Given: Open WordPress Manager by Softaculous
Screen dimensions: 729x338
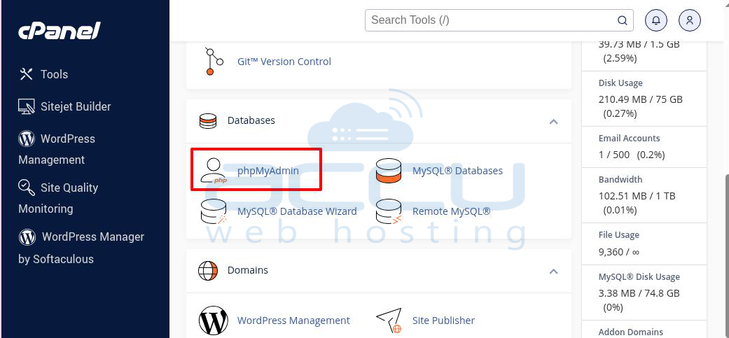Looking at the screenshot, I should tap(81, 248).
